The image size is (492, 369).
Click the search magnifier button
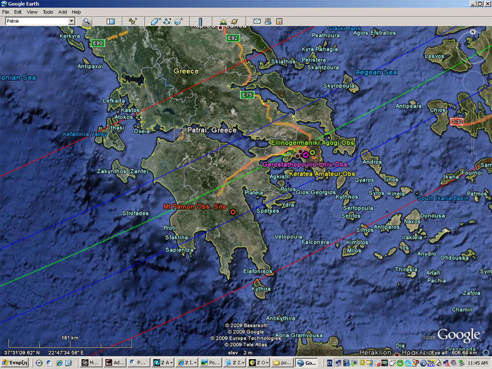[87, 21]
